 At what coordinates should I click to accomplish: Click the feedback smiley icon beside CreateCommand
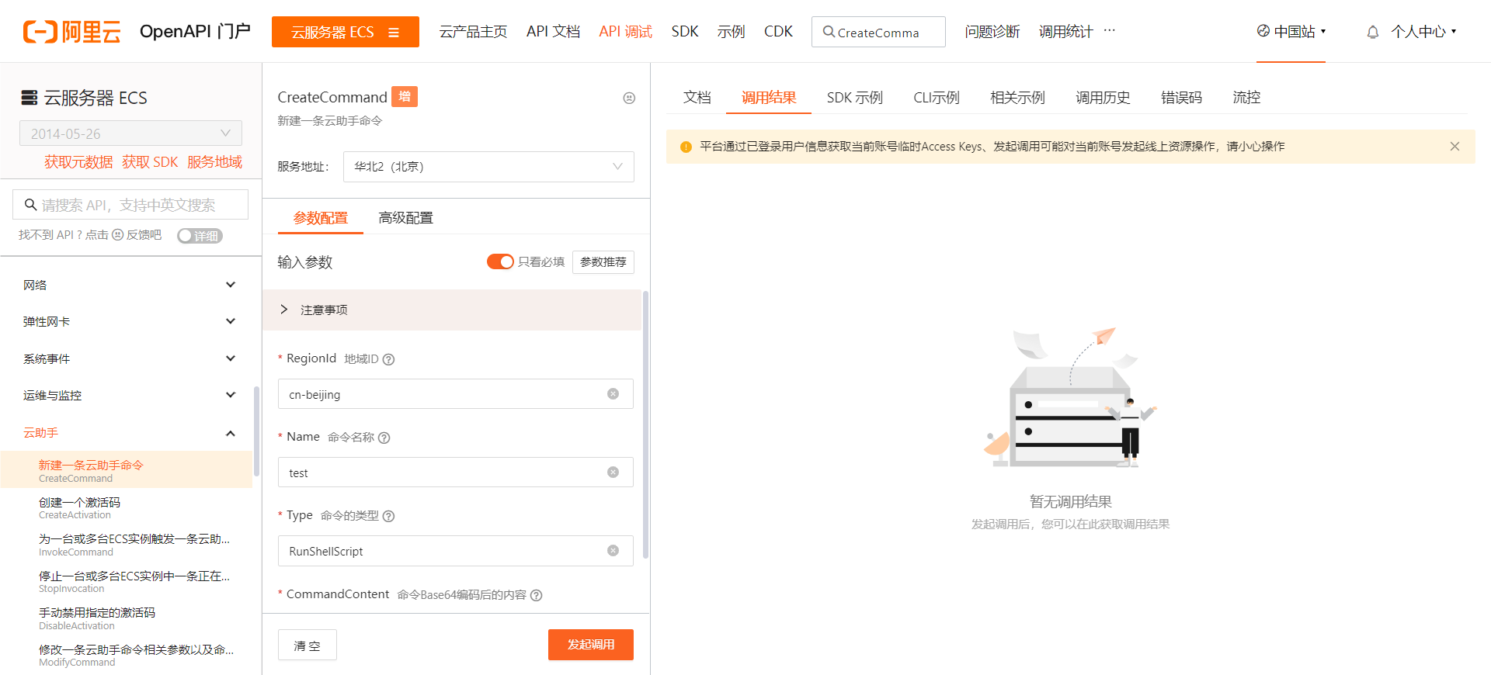click(629, 98)
